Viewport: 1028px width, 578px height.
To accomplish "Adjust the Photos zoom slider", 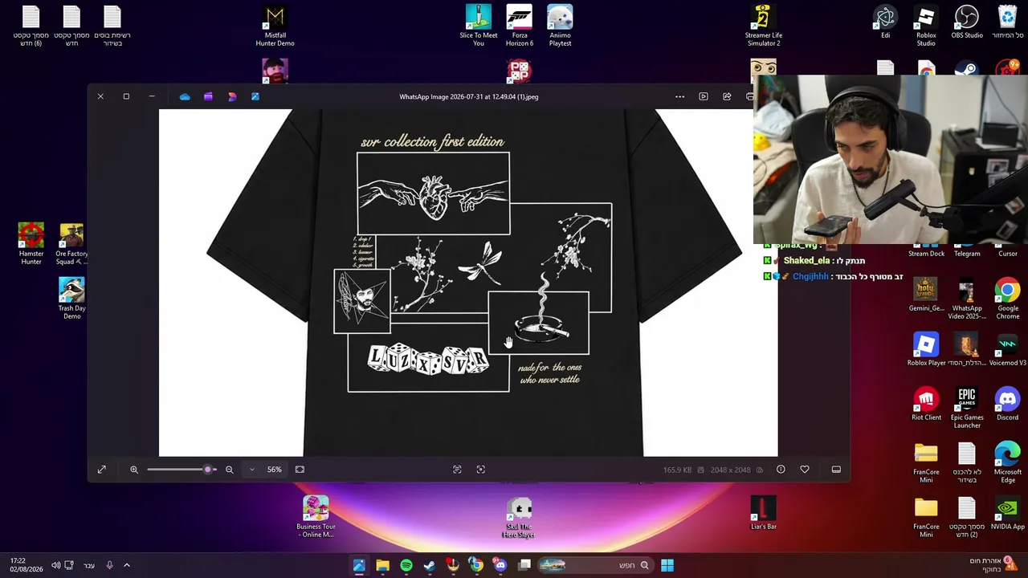I will [182, 470].
